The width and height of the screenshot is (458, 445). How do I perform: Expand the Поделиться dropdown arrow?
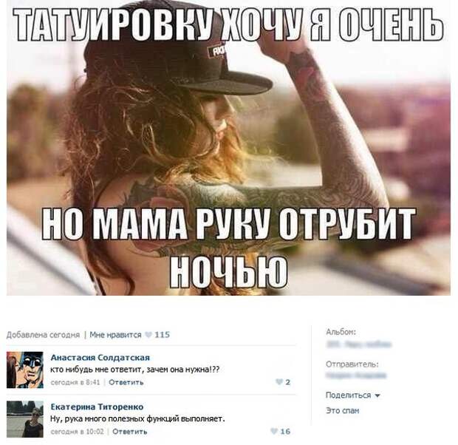tap(377, 396)
